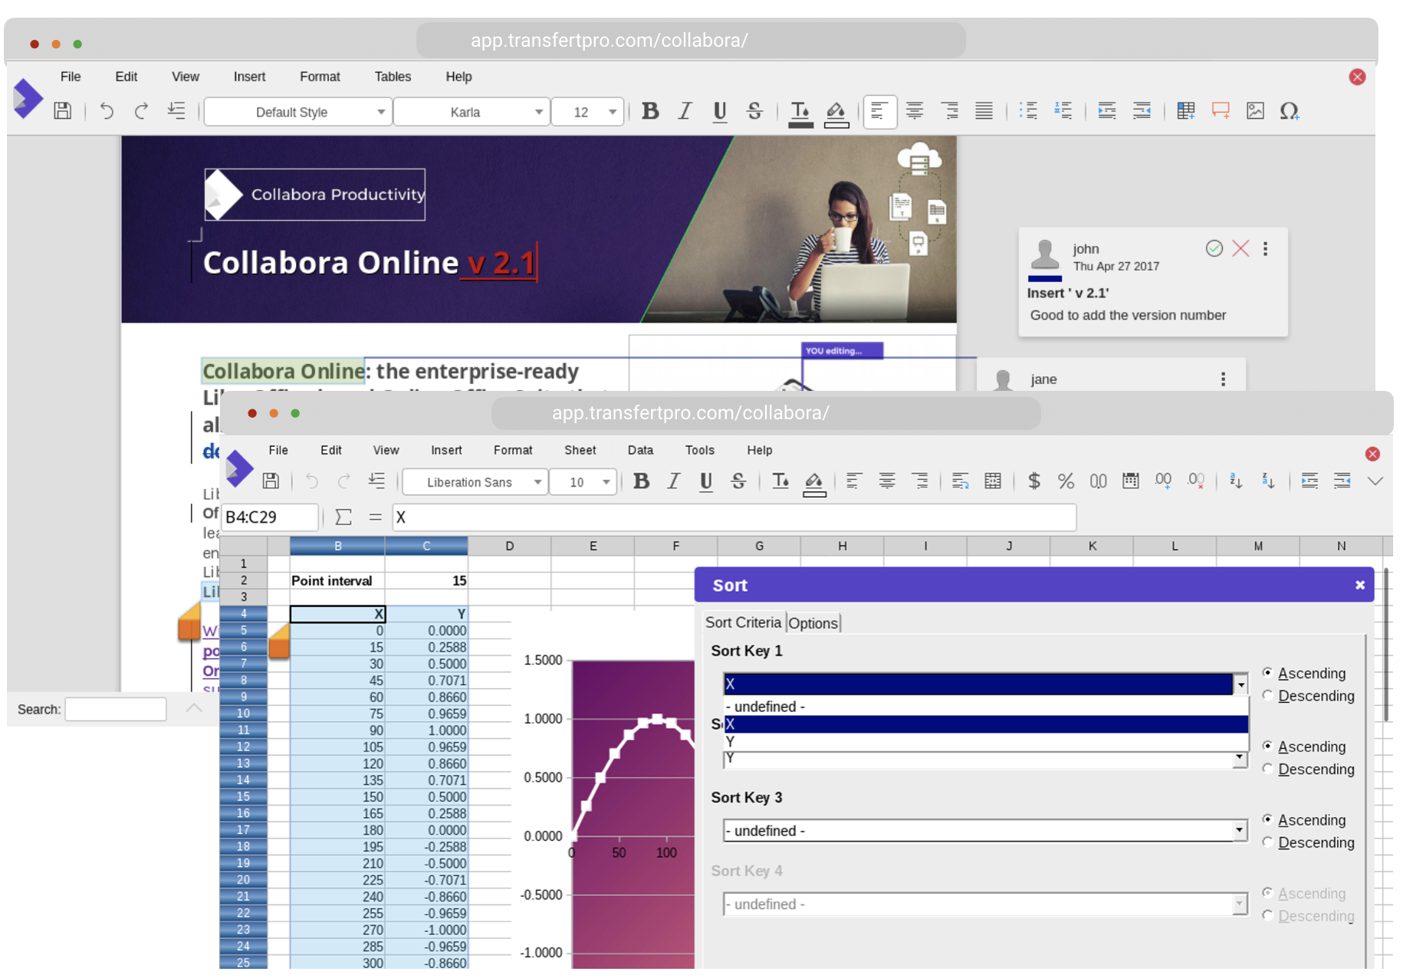Click the formula input line

coord(734,517)
